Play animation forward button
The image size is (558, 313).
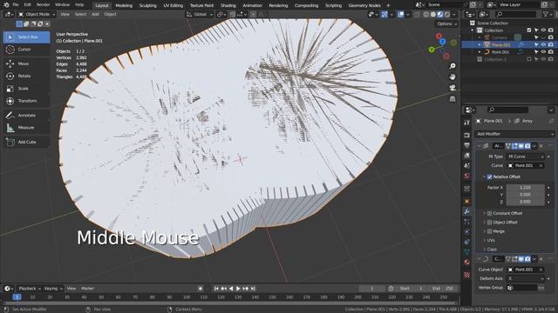tap(238, 289)
